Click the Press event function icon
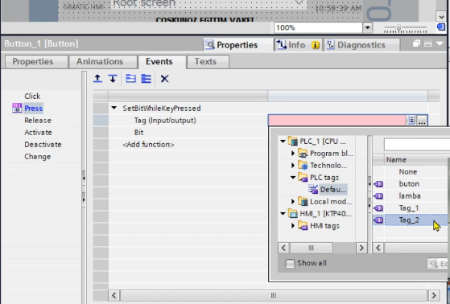 (17, 108)
